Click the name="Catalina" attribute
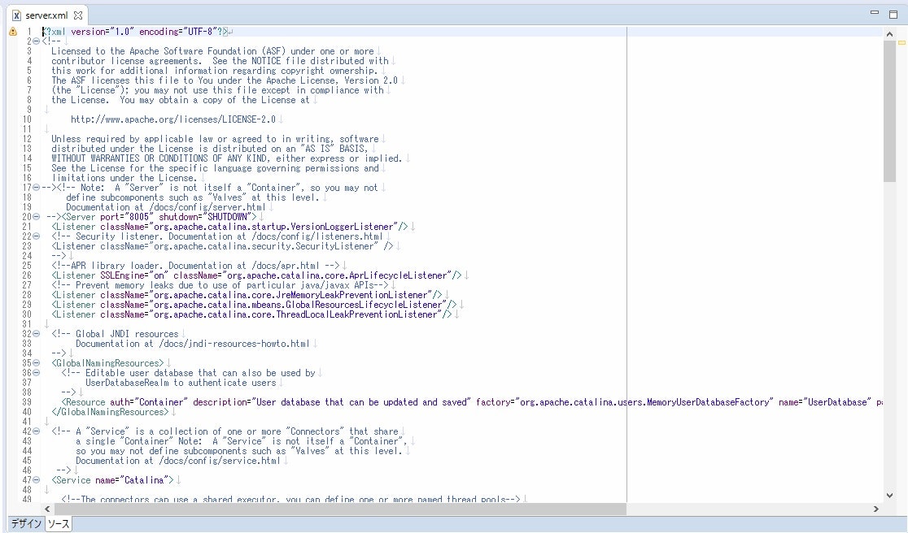The width and height of the screenshot is (908, 533). 132,480
